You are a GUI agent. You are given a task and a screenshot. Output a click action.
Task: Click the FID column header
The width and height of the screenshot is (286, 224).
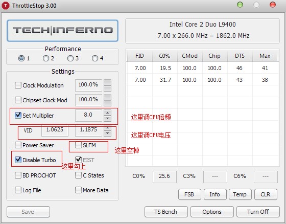pyautogui.click(x=140, y=56)
